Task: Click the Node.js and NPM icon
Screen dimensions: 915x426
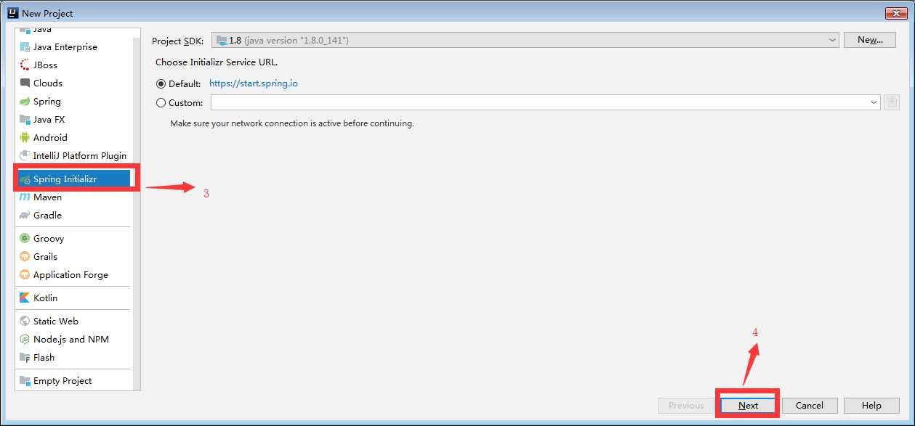Action: click(x=25, y=340)
